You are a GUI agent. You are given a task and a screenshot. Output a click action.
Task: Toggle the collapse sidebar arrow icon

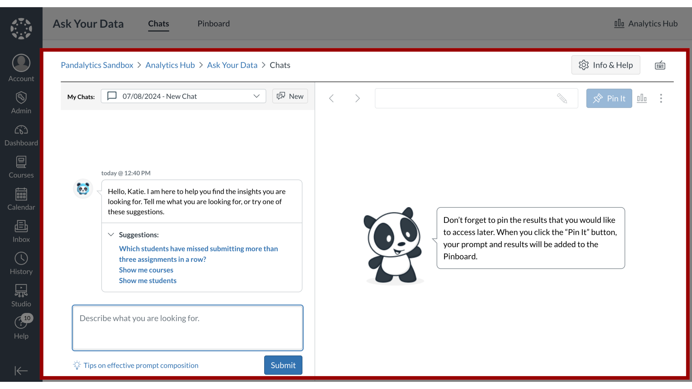tap(21, 371)
